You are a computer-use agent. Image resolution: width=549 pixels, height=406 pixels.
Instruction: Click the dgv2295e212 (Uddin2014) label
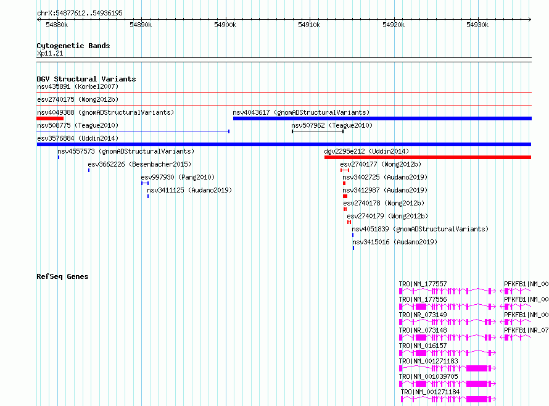coord(366,151)
